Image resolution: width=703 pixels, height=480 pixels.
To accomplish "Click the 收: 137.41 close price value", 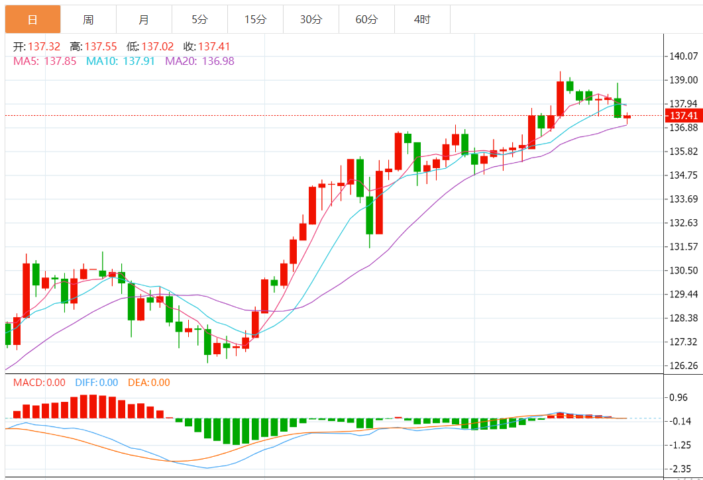I will (x=207, y=46).
